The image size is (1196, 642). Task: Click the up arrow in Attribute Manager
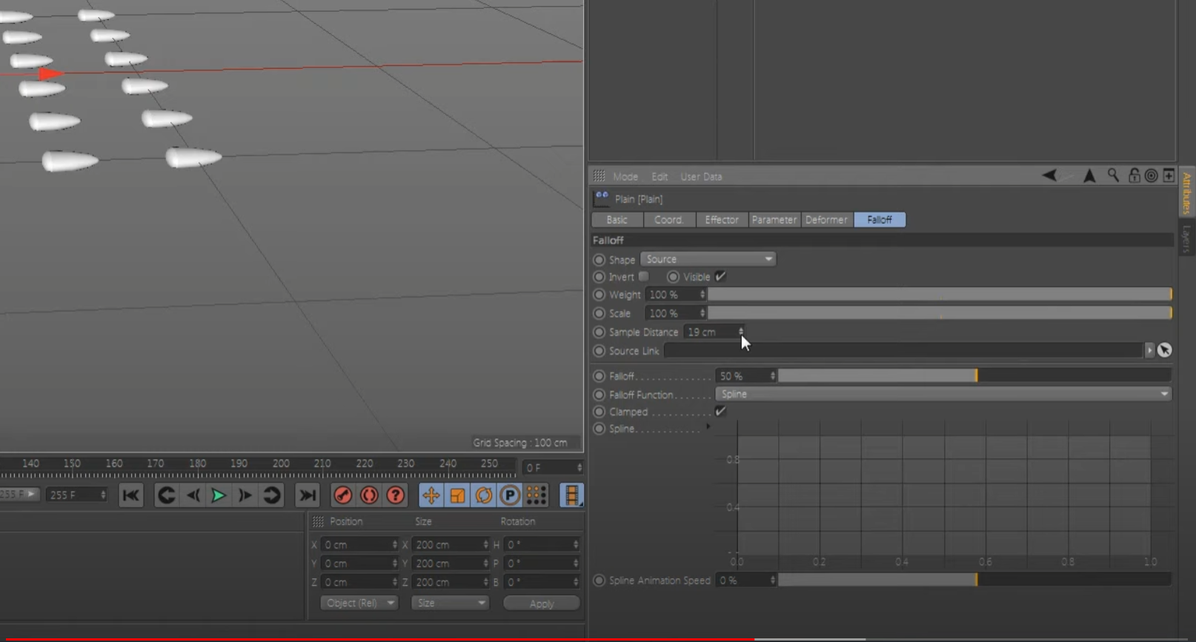pos(1089,175)
